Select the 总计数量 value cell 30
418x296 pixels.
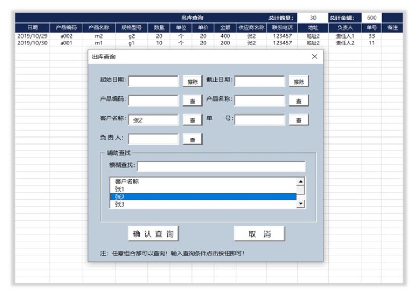point(313,18)
